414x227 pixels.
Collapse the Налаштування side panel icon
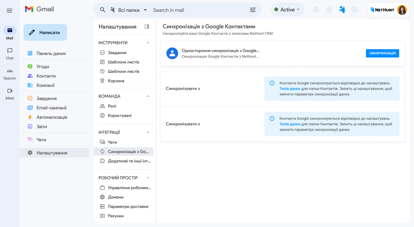pyautogui.click(x=147, y=26)
